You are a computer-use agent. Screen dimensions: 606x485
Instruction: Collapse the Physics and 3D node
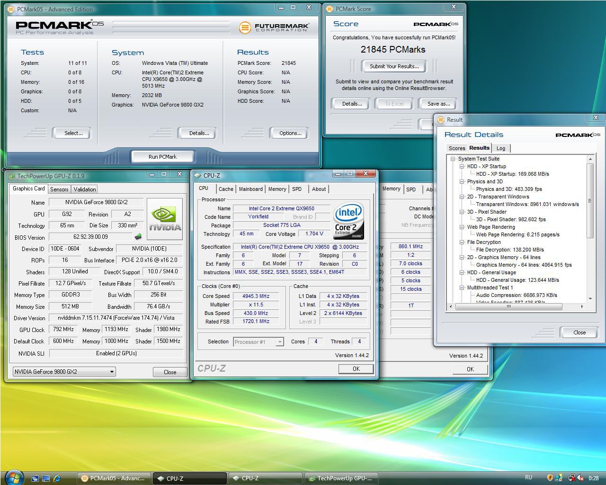pyautogui.click(x=462, y=181)
